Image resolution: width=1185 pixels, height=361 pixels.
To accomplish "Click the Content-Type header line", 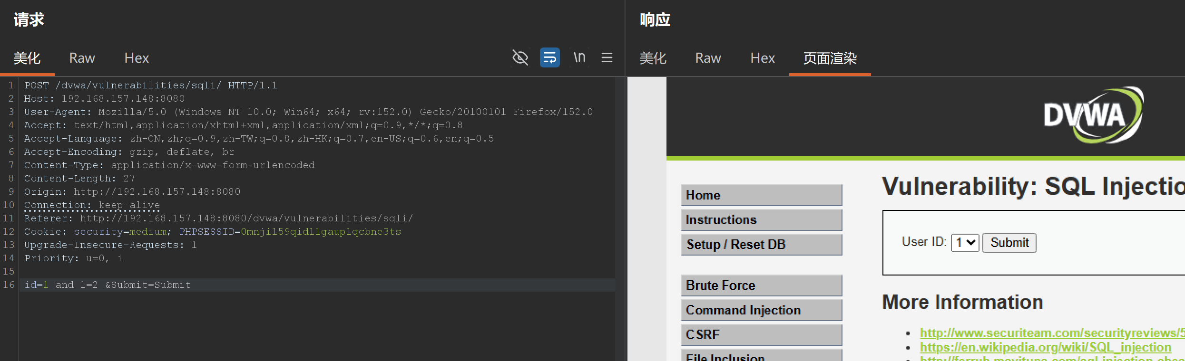I will (169, 165).
